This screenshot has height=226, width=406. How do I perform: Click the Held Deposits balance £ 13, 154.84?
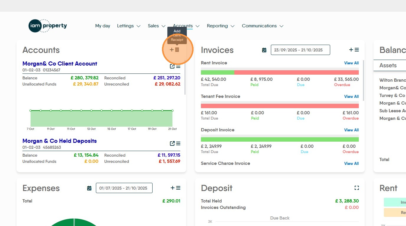point(86,155)
